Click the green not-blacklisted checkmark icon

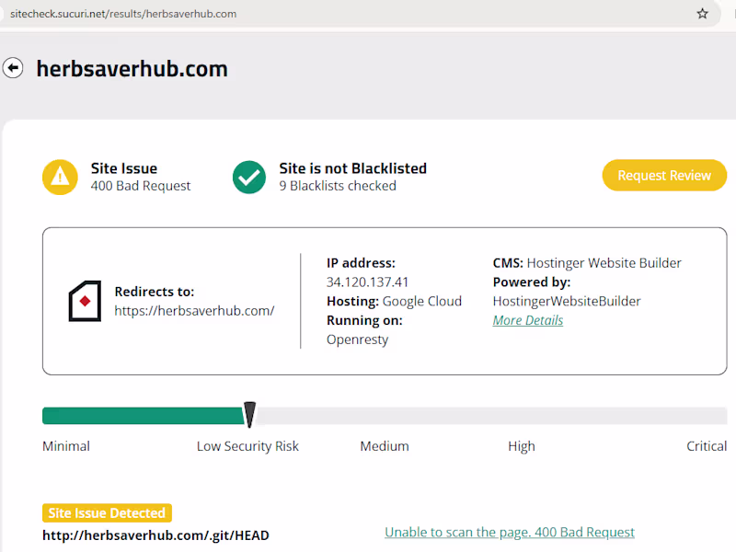248,177
